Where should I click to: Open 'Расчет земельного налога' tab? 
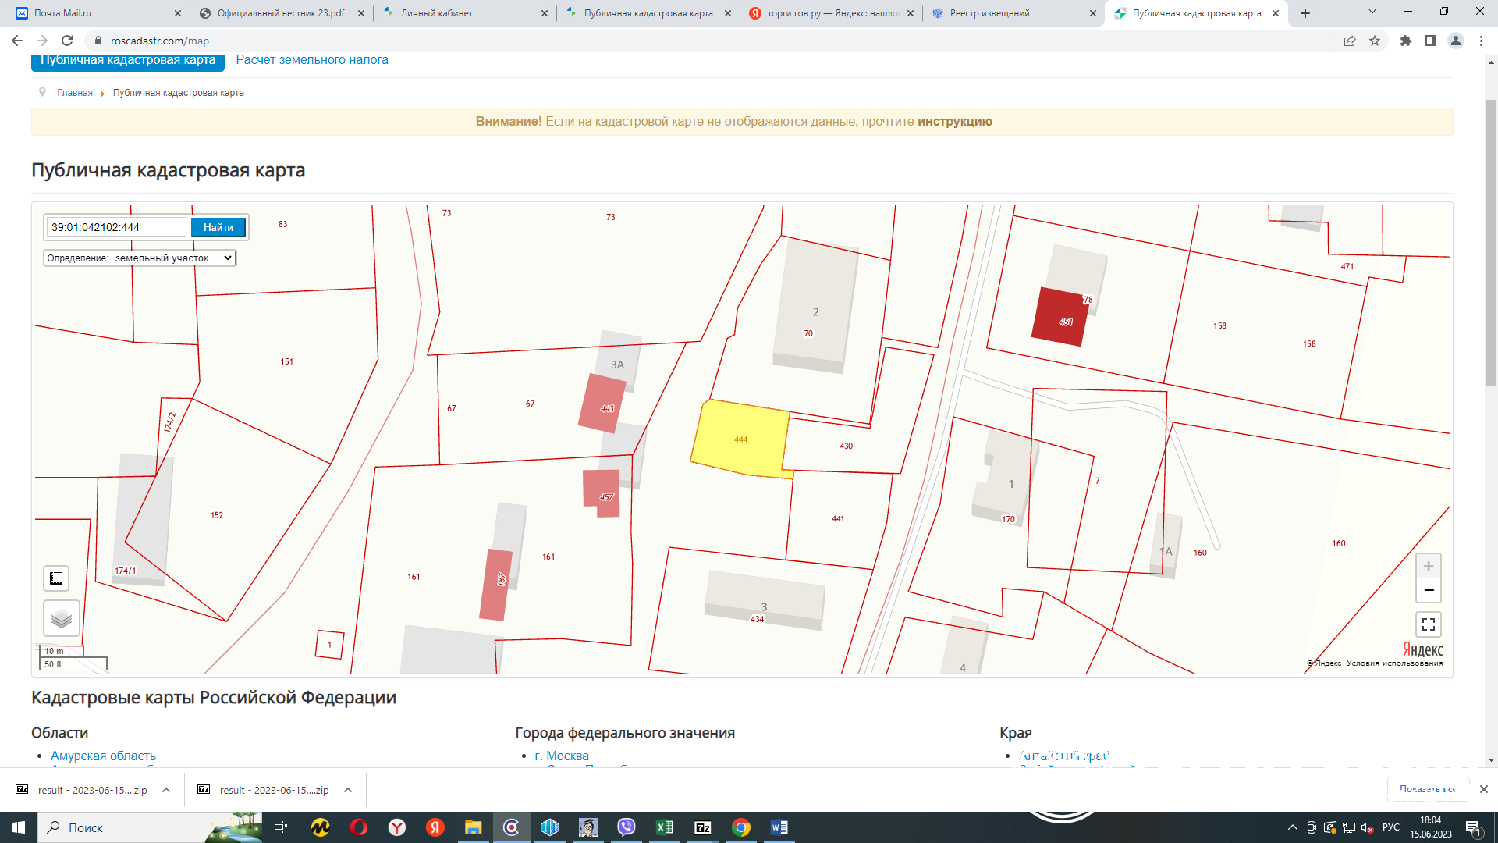click(311, 60)
